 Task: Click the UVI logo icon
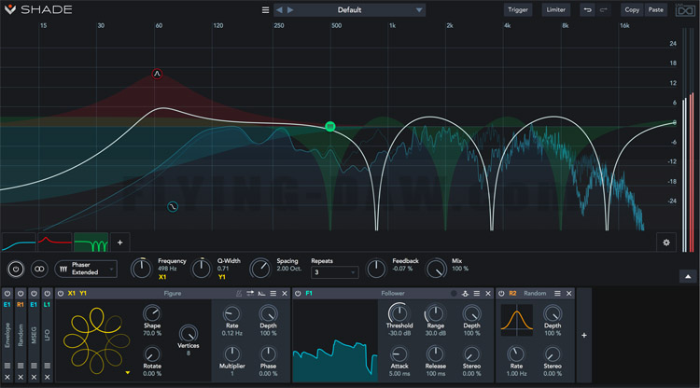pos(685,10)
